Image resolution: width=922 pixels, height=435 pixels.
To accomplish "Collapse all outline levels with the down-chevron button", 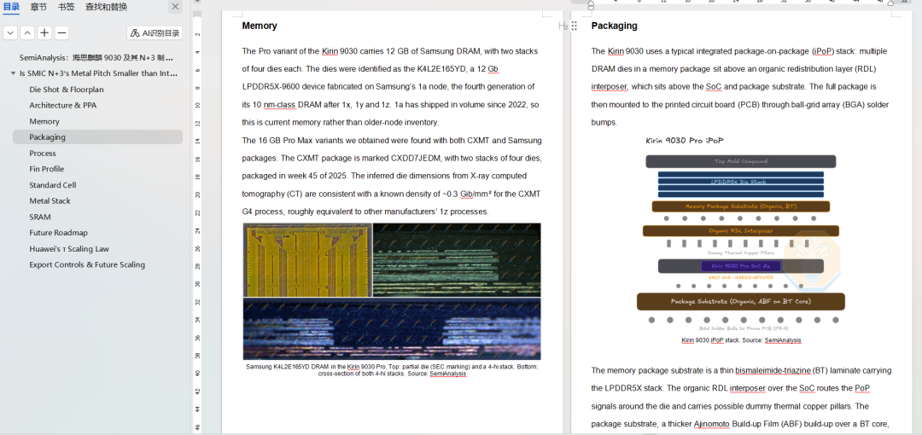I will tap(10, 33).
